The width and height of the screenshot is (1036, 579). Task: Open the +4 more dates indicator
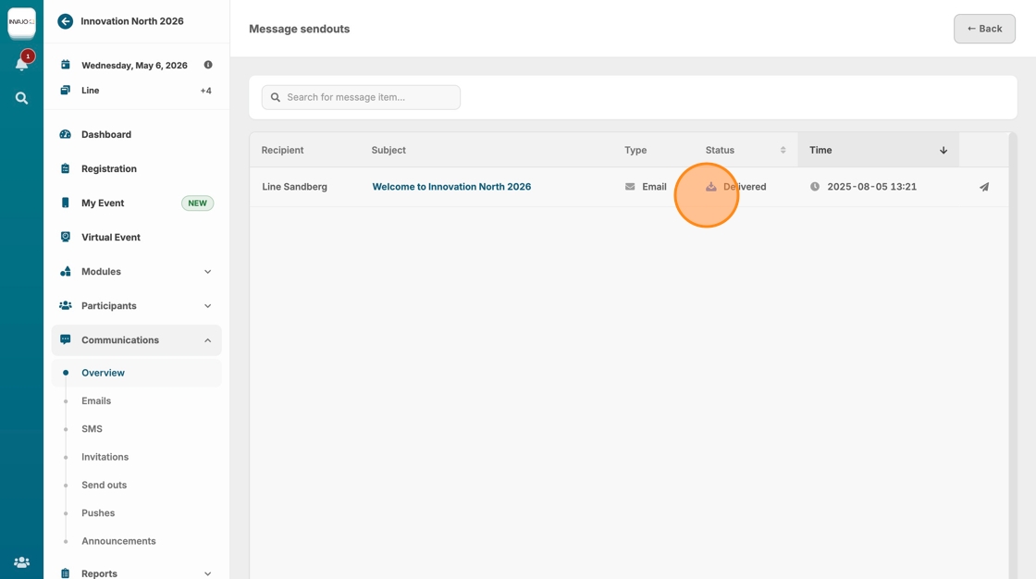coord(206,91)
